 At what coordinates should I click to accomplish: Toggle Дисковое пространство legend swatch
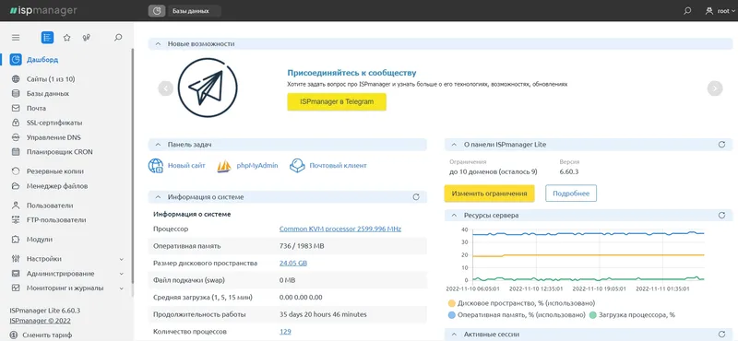pyautogui.click(x=452, y=303)
